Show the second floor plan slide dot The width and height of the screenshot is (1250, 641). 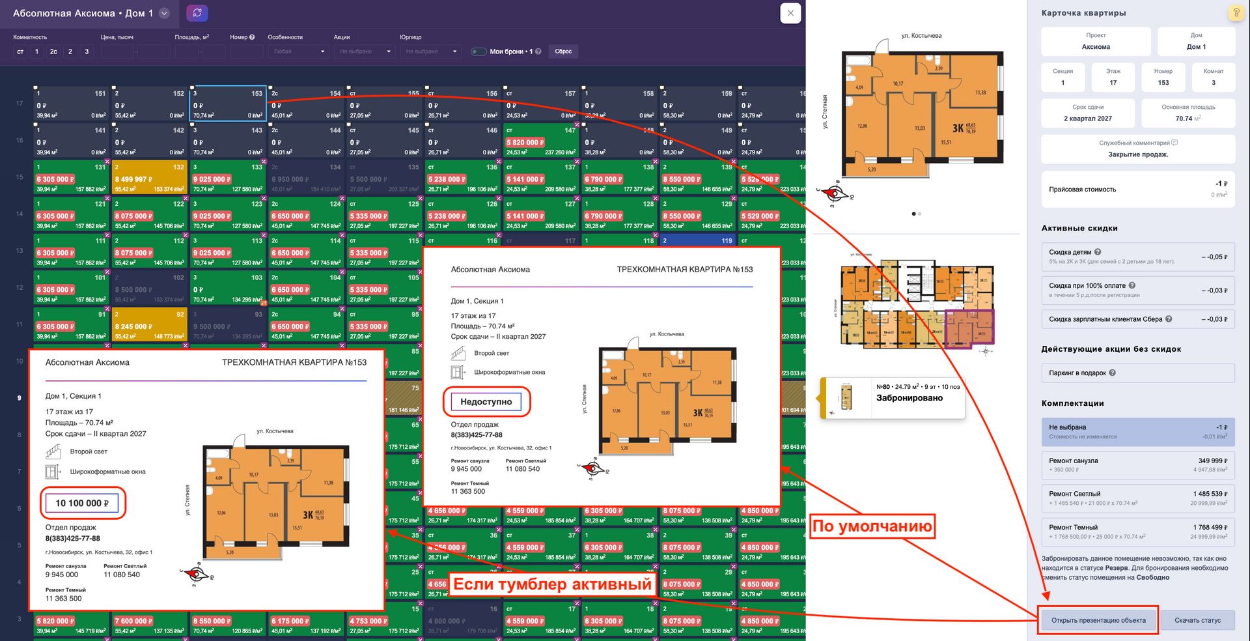point(919,214)
